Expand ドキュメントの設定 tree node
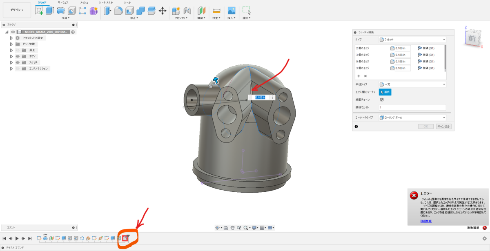Screen dimensions: 490x251 click(11, 38)
